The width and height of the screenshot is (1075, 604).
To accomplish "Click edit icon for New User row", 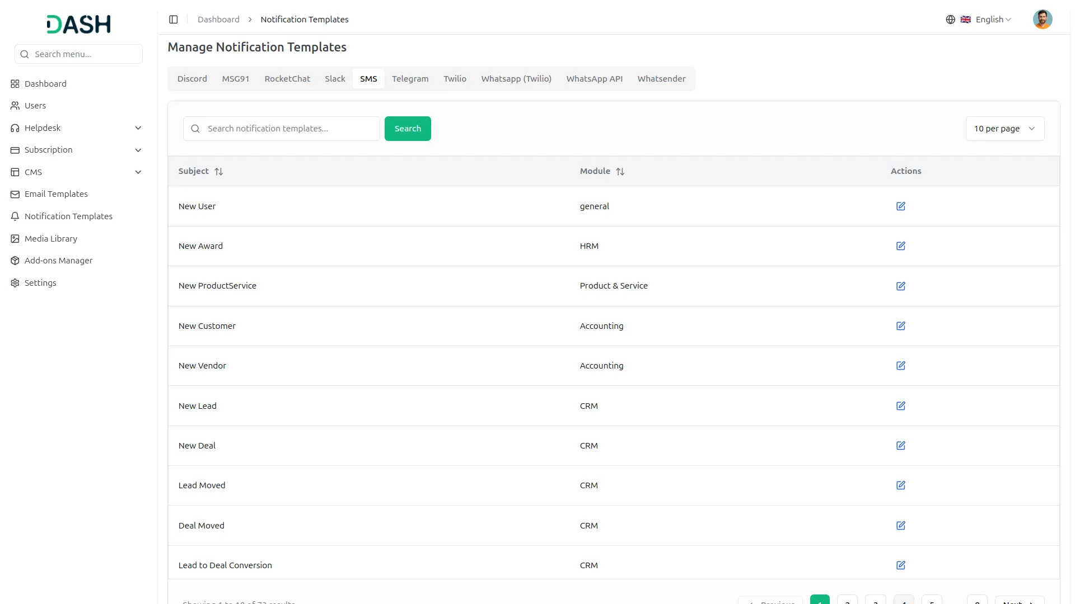I will pos(900,206).
